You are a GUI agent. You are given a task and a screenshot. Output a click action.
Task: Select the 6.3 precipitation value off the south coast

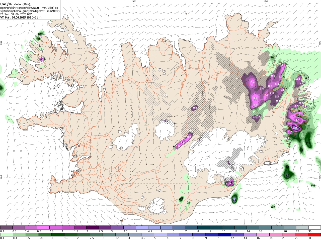click(x=234, y=200)
